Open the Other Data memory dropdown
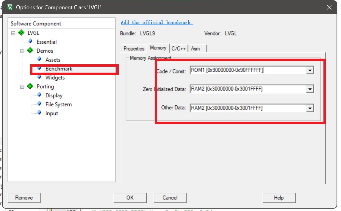 point(310,108)
